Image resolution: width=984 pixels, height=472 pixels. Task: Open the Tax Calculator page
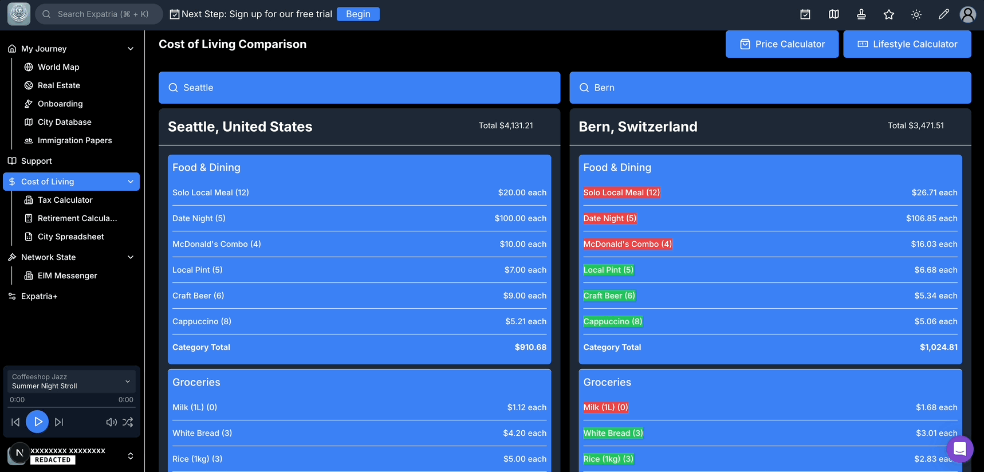pos(65,200)
